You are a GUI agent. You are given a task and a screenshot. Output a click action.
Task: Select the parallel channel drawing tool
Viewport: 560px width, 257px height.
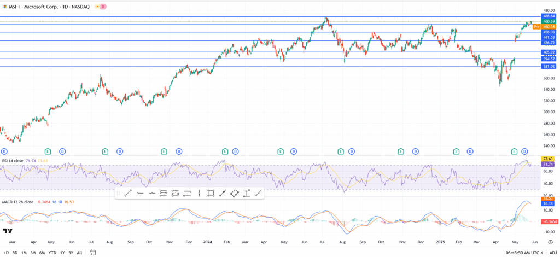point(175,193)
